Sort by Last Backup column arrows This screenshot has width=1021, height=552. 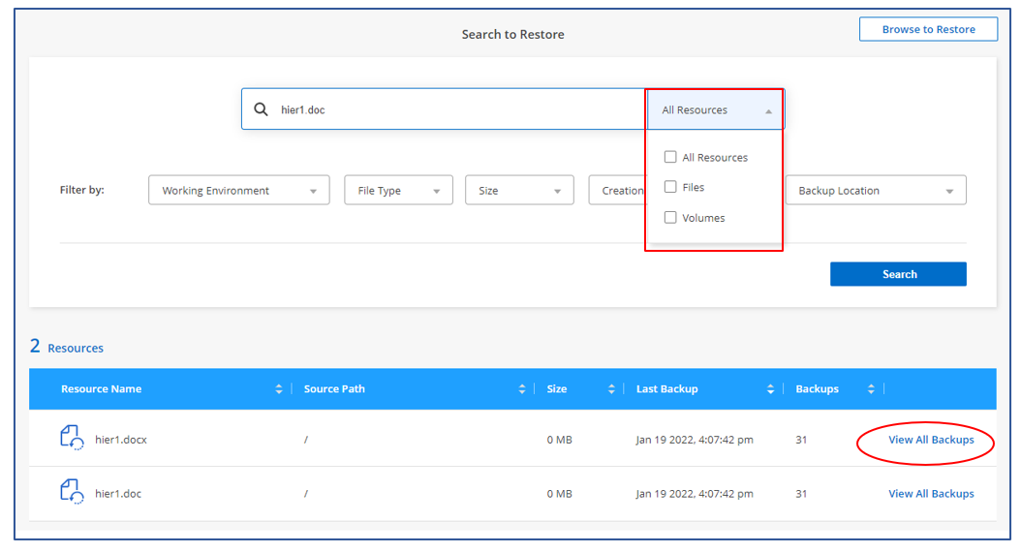point(770,388)
